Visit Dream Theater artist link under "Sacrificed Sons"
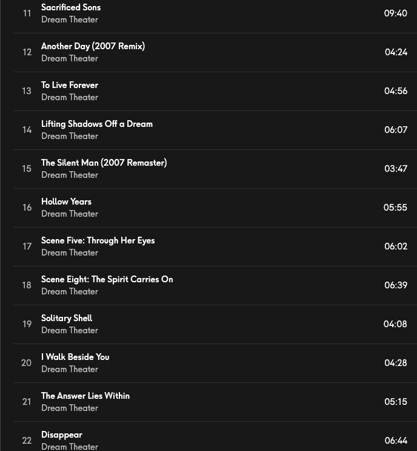The height and width of the screenshot is (451, 417). [70, 19]
